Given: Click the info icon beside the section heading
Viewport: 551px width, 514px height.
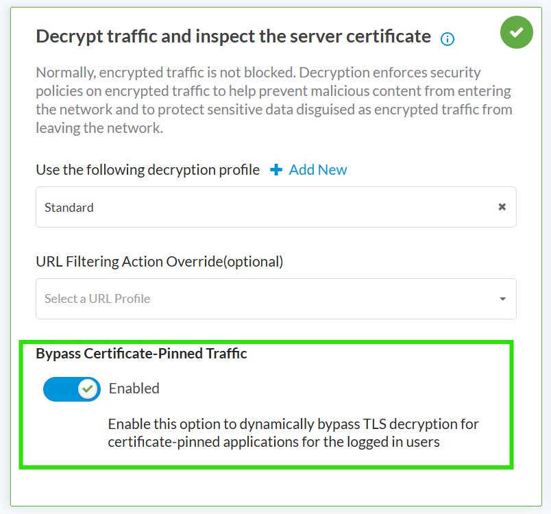Looking at the screenshot, I should tap(448, 39).
